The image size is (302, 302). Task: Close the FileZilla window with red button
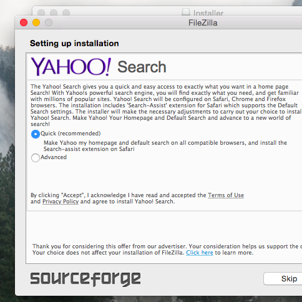point(24,22)
